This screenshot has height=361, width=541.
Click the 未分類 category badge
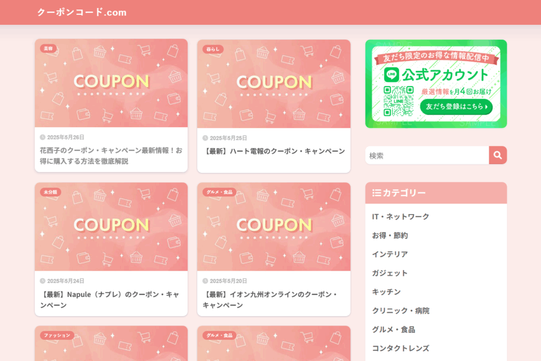pyautogui.click(x=50, y=192)
